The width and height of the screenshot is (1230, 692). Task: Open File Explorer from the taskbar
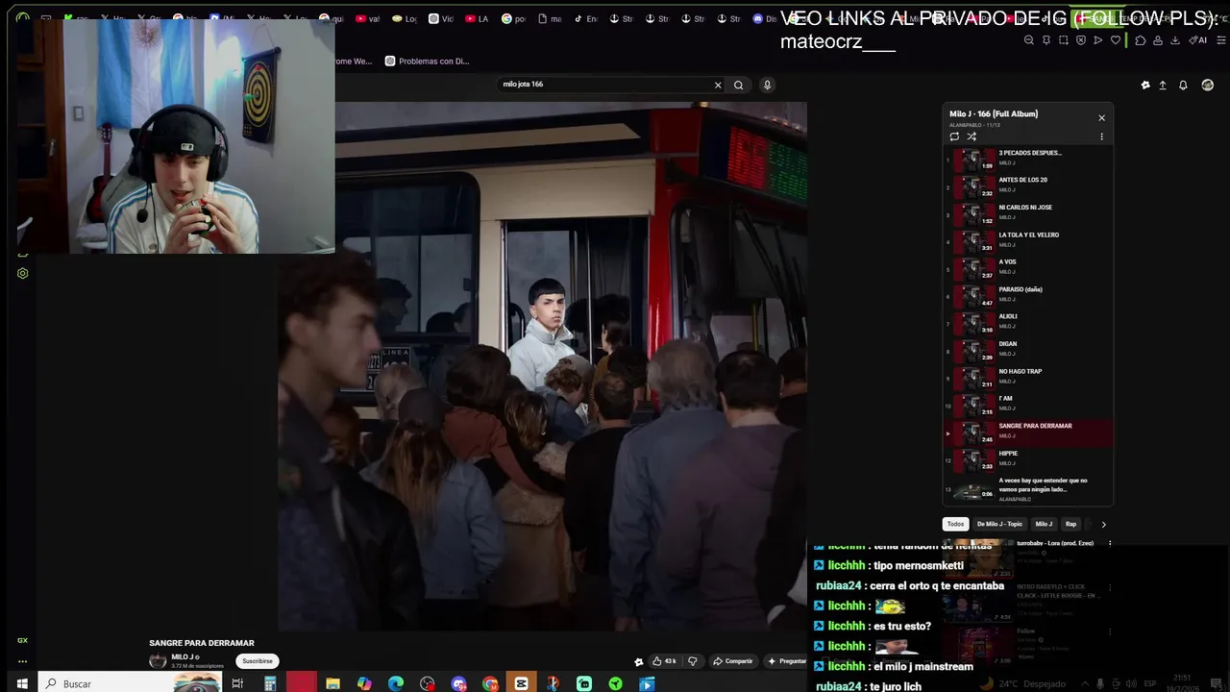click(332, 683)
